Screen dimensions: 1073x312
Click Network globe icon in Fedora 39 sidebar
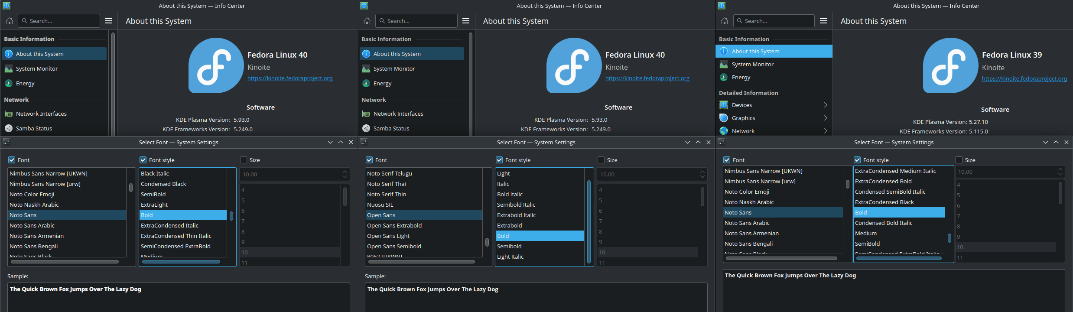724,131
